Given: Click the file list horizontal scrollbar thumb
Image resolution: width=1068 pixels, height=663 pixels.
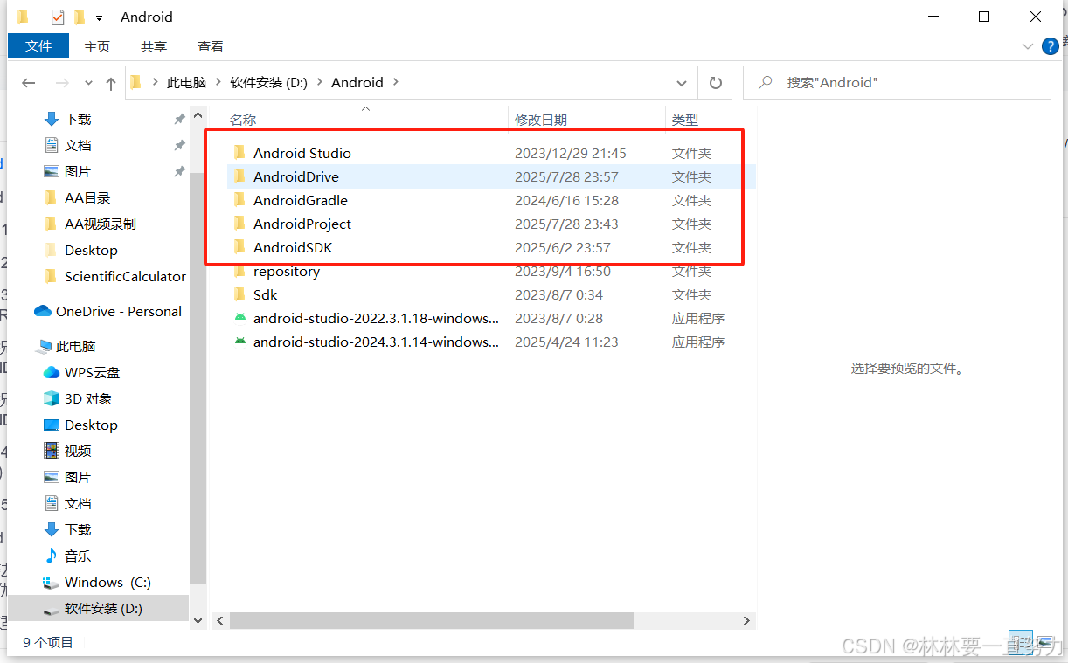Looking at the screenshot, I should click(x=431, y=620).
